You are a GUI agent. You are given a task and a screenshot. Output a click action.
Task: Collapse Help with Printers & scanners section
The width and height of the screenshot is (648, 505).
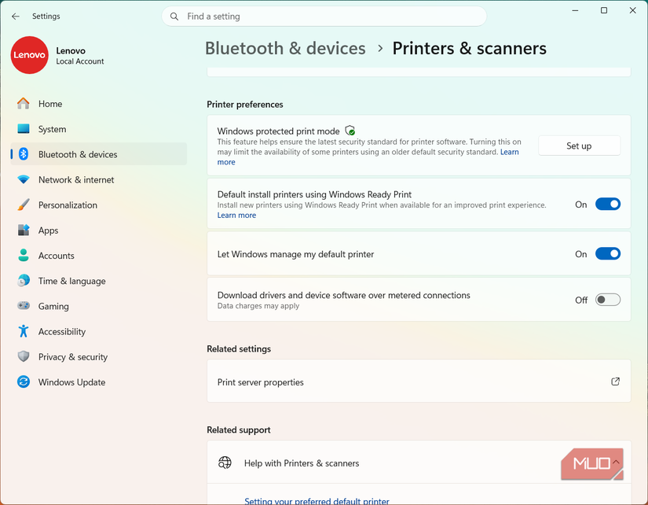pos(616,463)
